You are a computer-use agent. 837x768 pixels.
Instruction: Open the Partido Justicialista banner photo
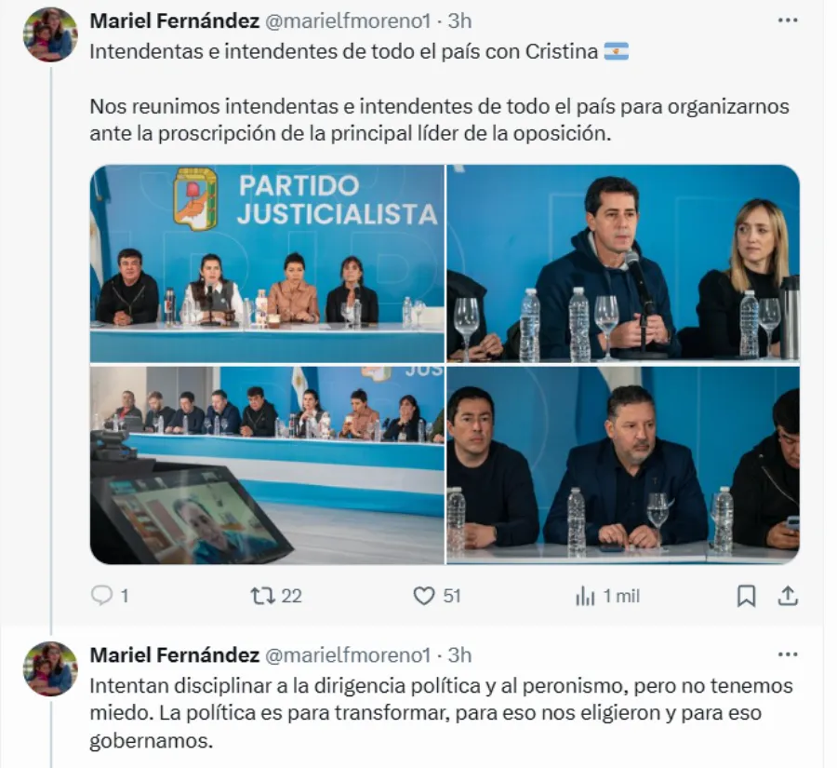point(267,263)
